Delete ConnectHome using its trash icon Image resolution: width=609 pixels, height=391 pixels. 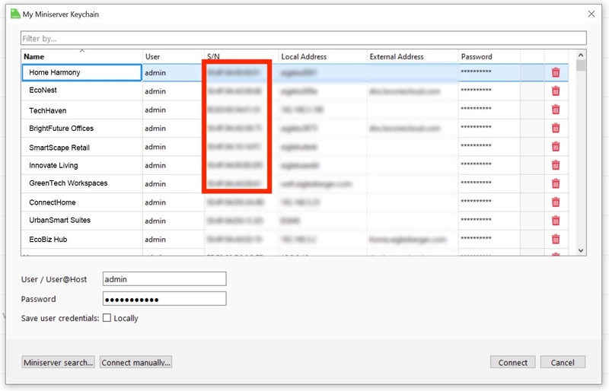click(556, 202)
